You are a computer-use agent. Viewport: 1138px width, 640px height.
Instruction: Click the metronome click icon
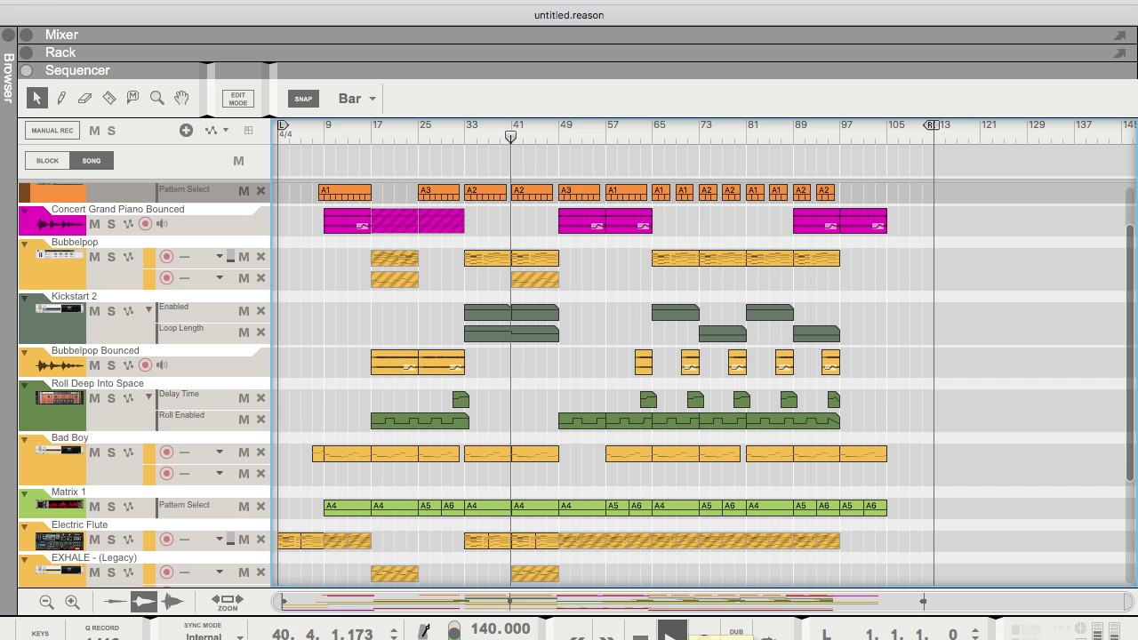tap(424, 631)
